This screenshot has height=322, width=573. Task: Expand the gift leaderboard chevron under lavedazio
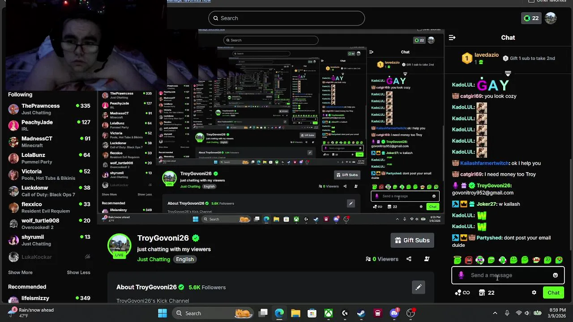tap(508, 73)
